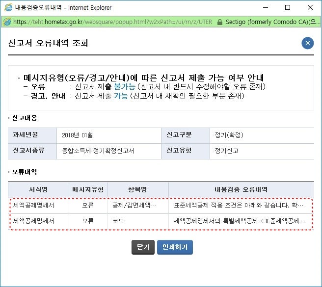Click the error text starting 표준세액공제 적용 조건은
Viewport: 322px width, 287px height.
(239, 205)
